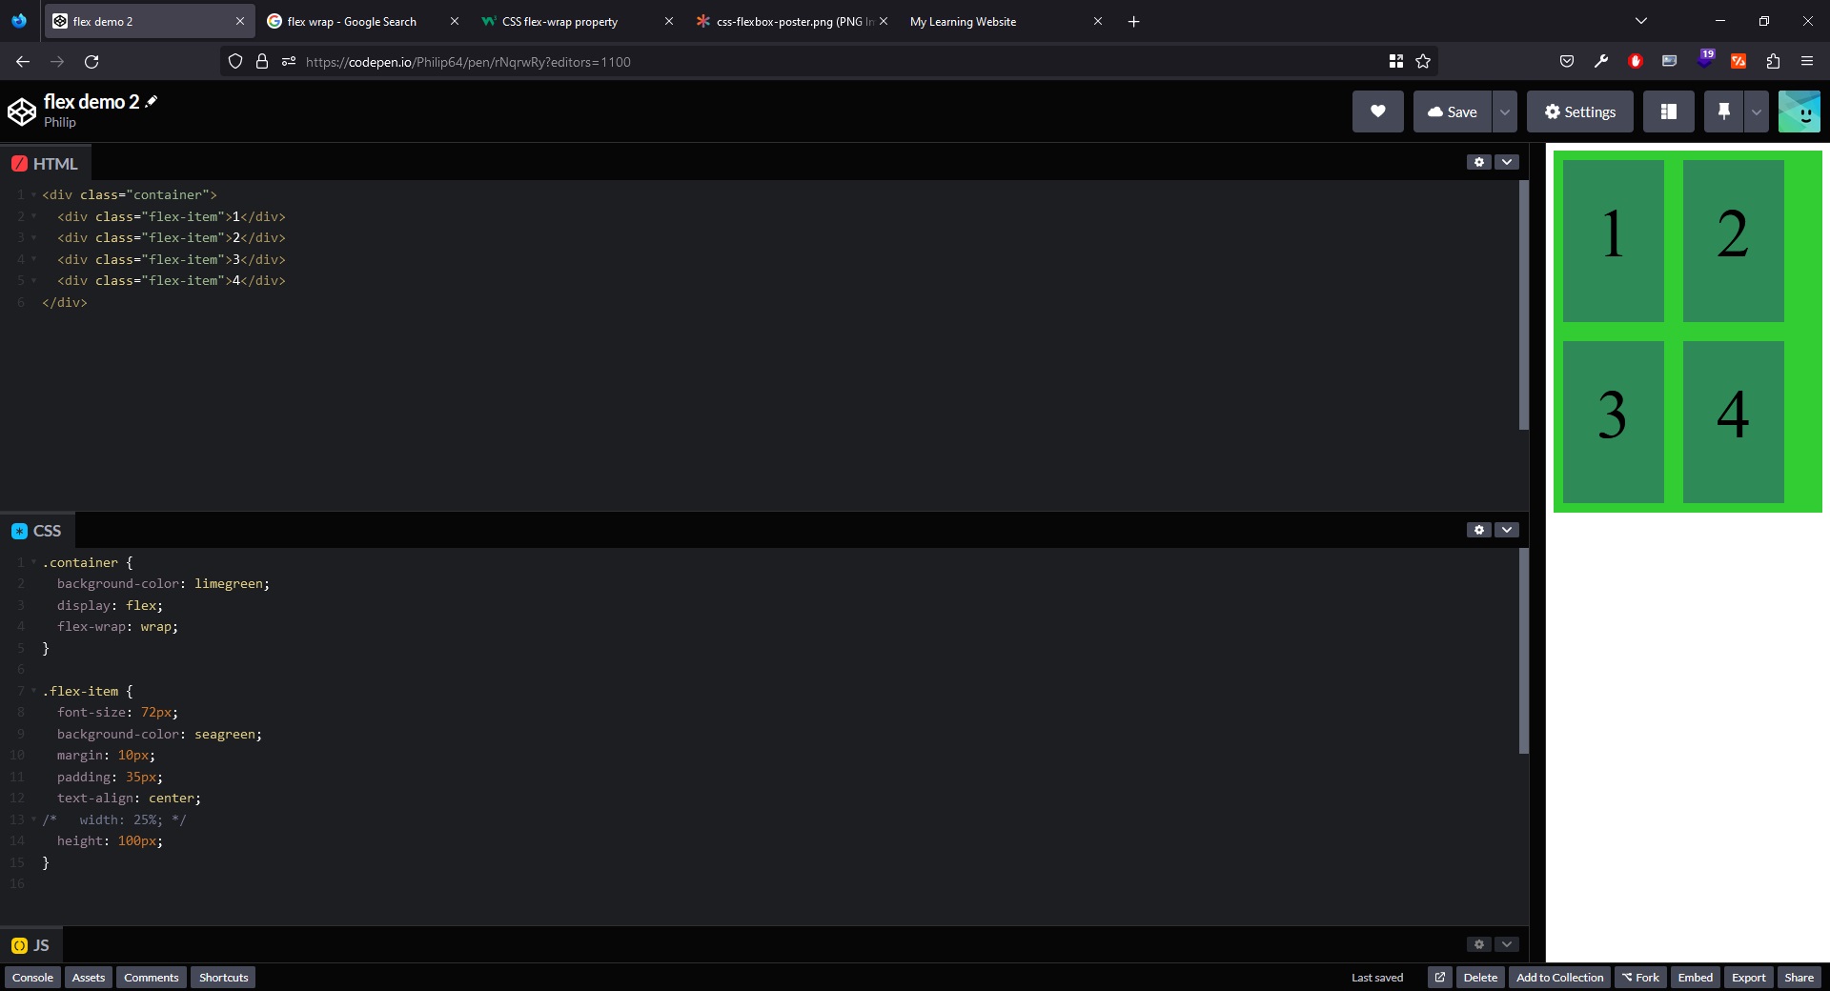The height and width of the screenshot is (991, 1830).
Task: Open pen Settings
Action: (1579, 111)
